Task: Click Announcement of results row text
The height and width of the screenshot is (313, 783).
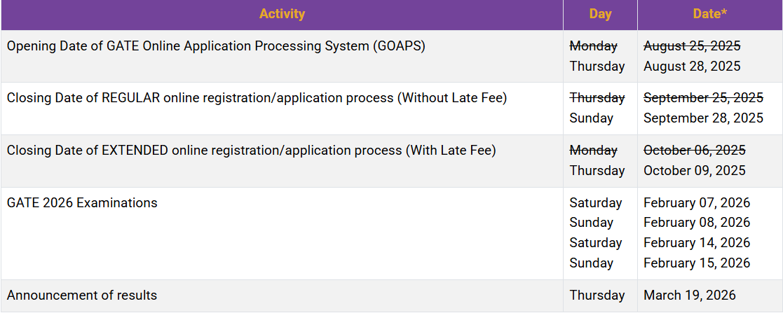Action: click(x=82, y=295)
